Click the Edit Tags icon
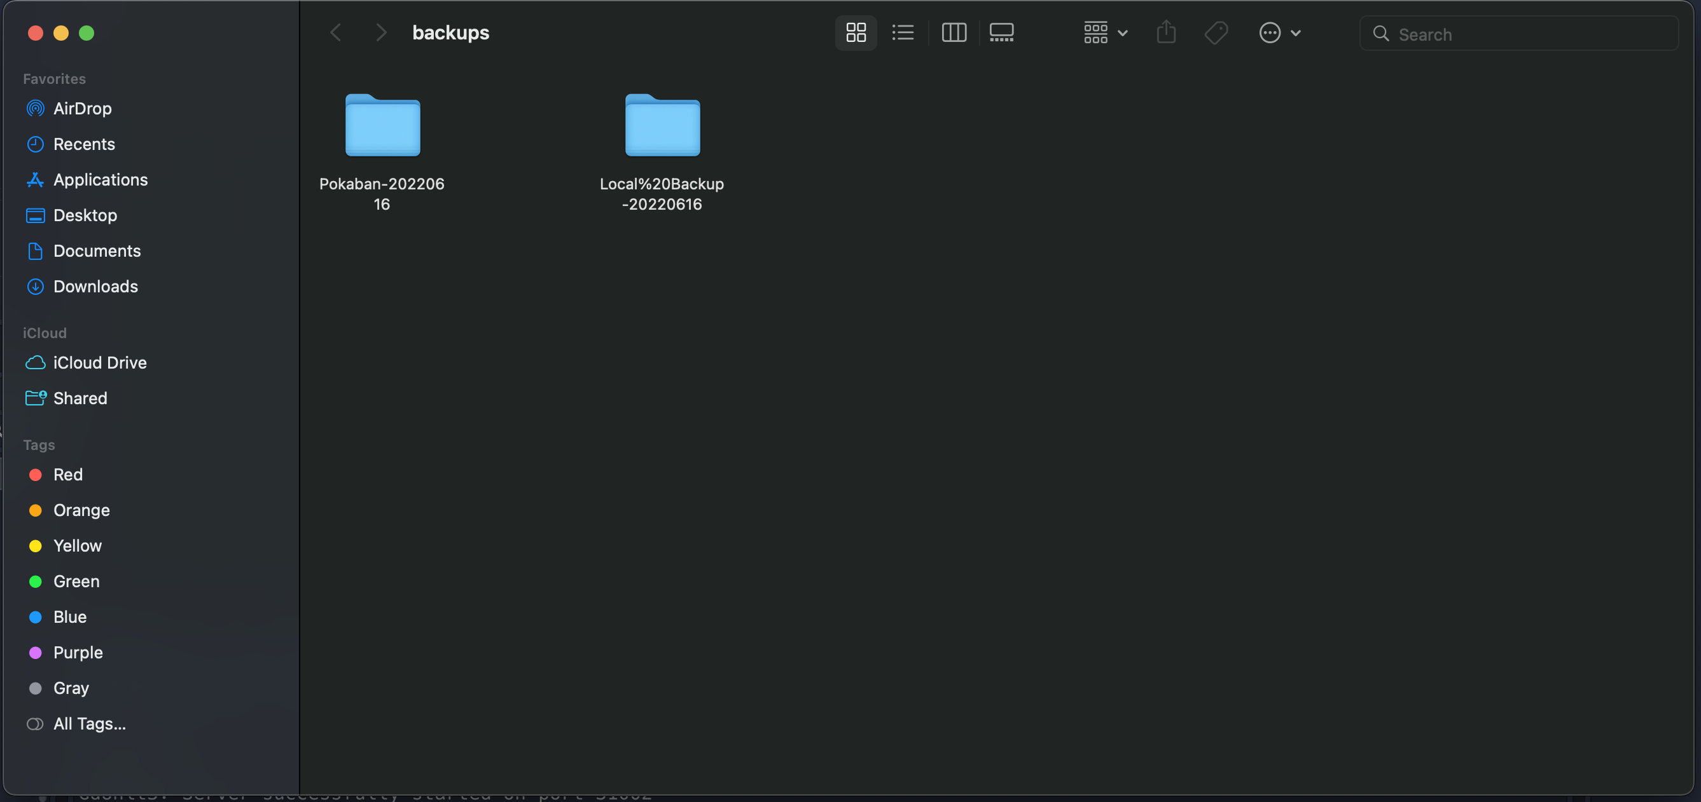Image resolution: width=1701 pixels, height=802 pixels. tap(1216, 32)
